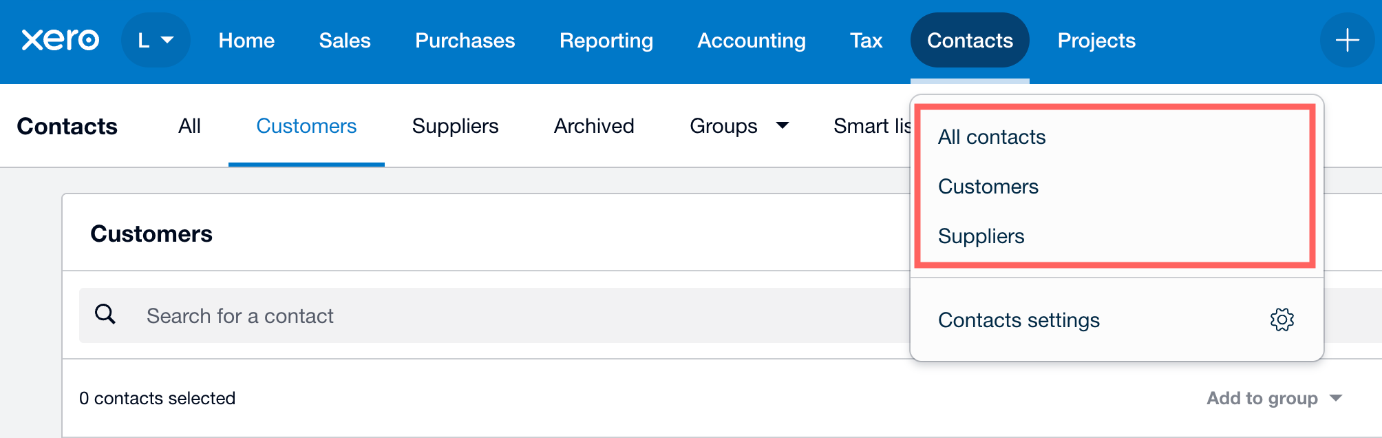The width and height of the screenshot is (1382, 438).
Task: Click the Search for a contact field
Action: (482, 315)
